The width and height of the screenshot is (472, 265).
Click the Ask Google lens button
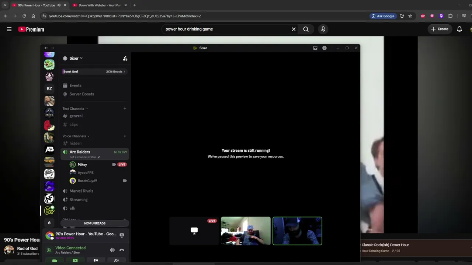[x=383, y=16]
